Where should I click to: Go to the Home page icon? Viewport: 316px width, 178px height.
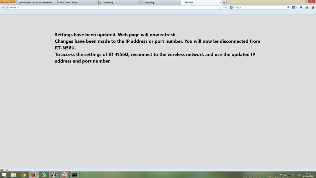pos(307,7)
